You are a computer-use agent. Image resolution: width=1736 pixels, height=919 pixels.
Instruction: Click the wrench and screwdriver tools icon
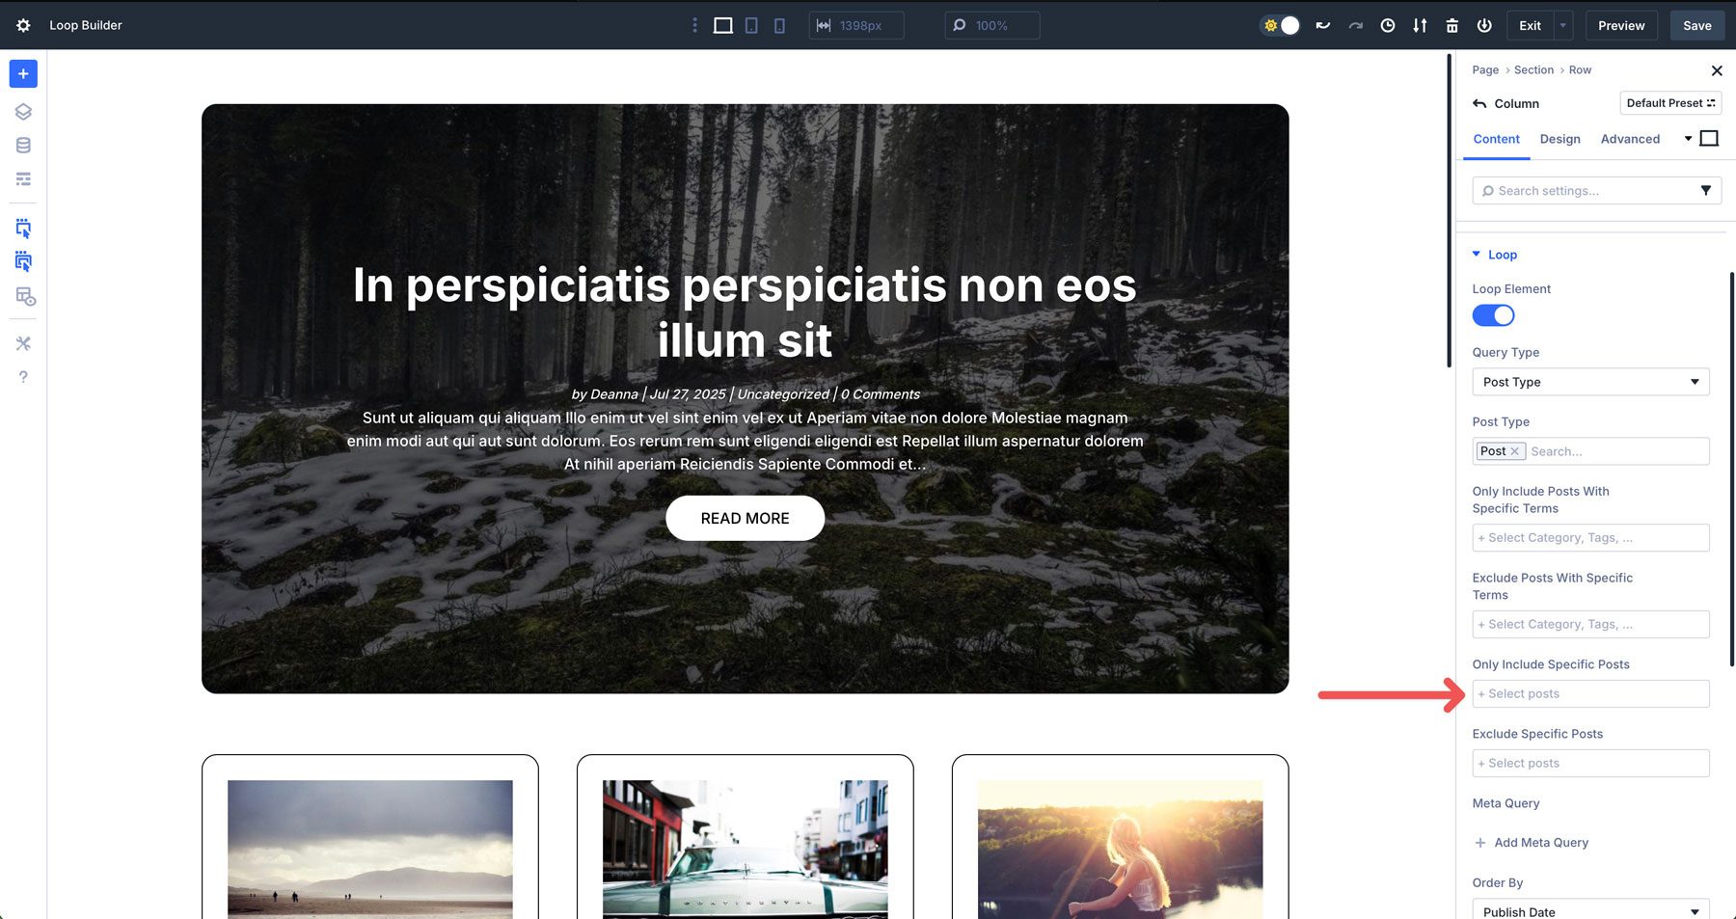pyautogui.click(x=22, y=342)
